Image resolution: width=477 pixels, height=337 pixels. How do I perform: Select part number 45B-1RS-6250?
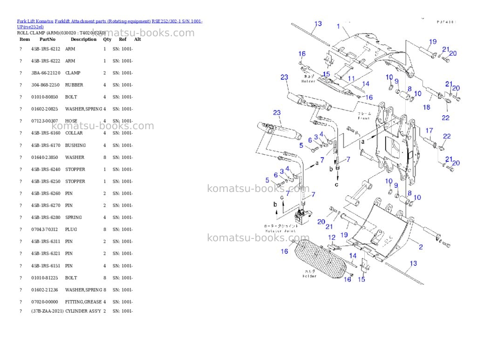46,182
